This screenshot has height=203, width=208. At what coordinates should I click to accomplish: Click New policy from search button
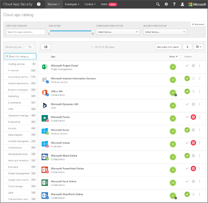click(168, 47)
